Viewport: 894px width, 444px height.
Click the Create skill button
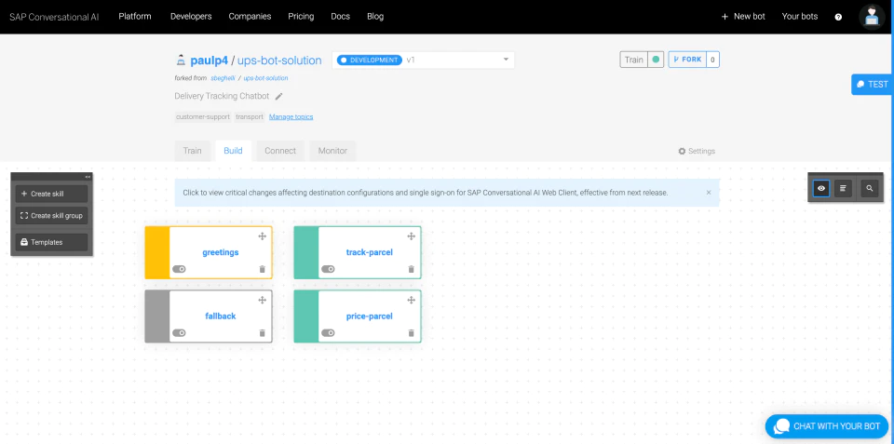click(x=51, y=194)
